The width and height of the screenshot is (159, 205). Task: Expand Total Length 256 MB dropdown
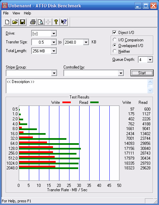tap(54, 51)
